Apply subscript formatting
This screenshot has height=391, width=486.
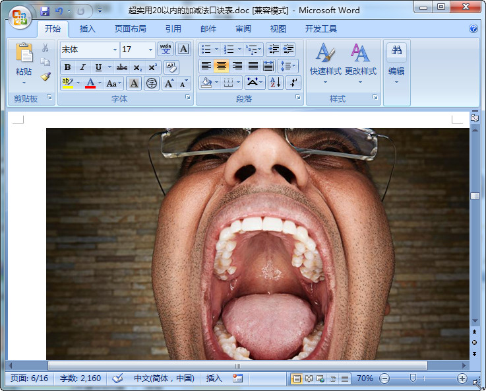137,67
